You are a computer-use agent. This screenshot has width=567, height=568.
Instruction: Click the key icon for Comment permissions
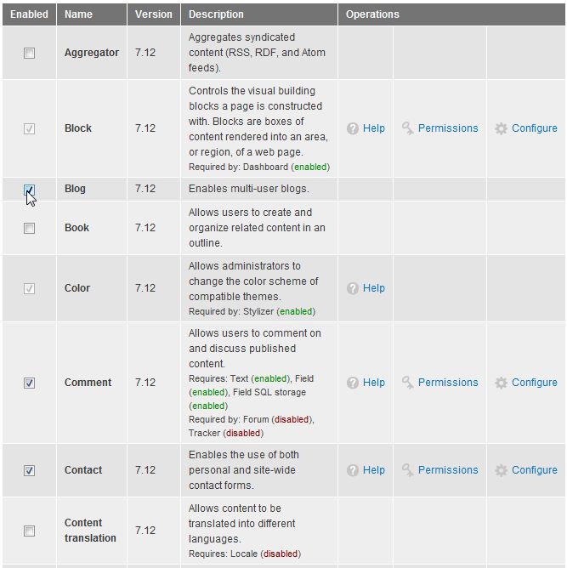[x=408, y=383]
